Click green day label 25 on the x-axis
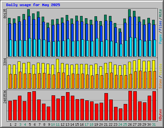Viewport: 164px width, 128px height. pos(125,124)
